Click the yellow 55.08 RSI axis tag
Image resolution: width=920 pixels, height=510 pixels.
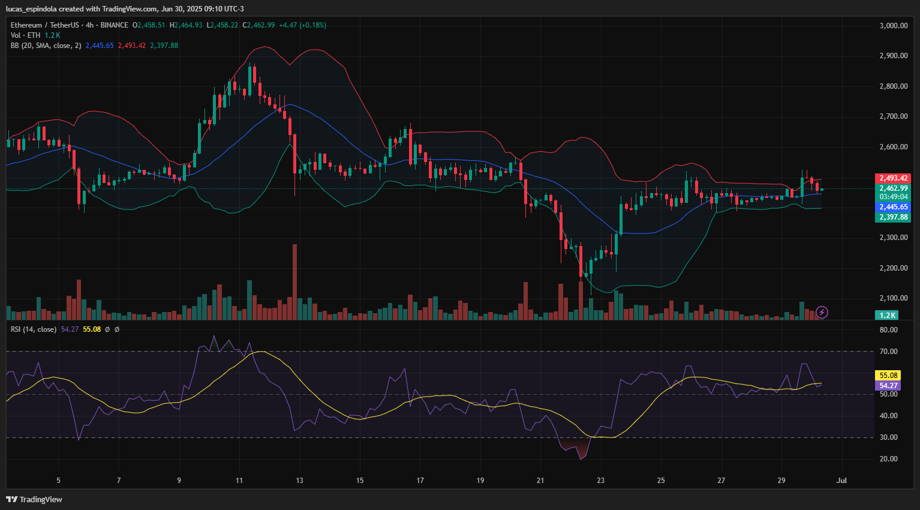tap(888, 376)
